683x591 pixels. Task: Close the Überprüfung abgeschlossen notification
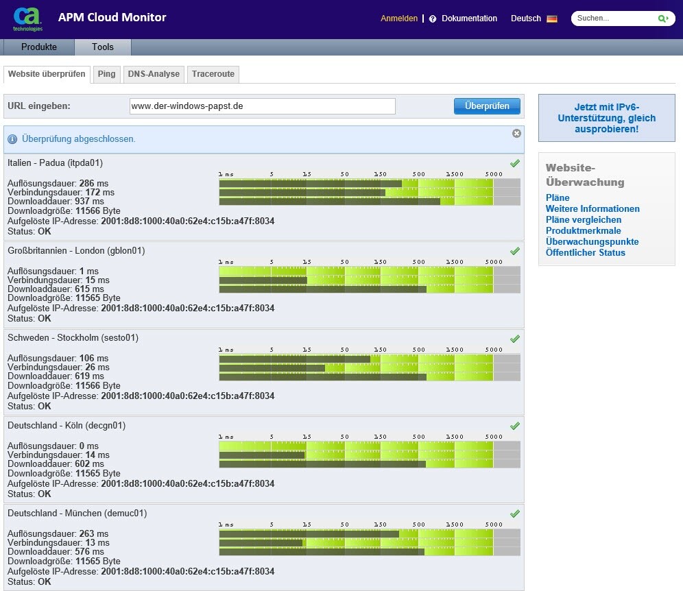coord(516,134)
